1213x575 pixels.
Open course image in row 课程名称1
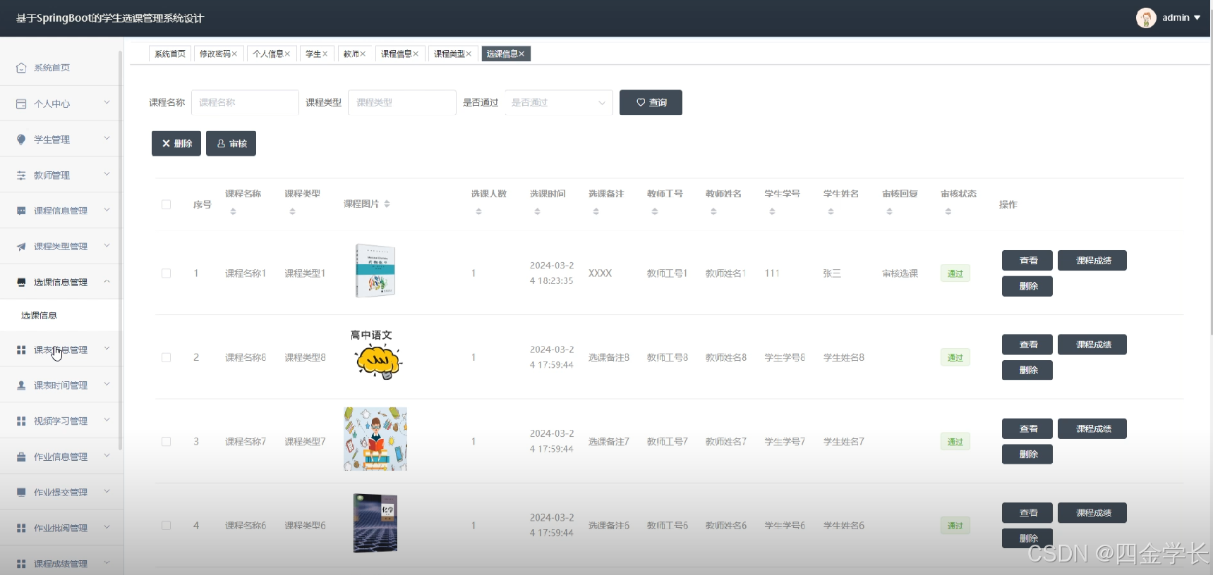point(375,271)
